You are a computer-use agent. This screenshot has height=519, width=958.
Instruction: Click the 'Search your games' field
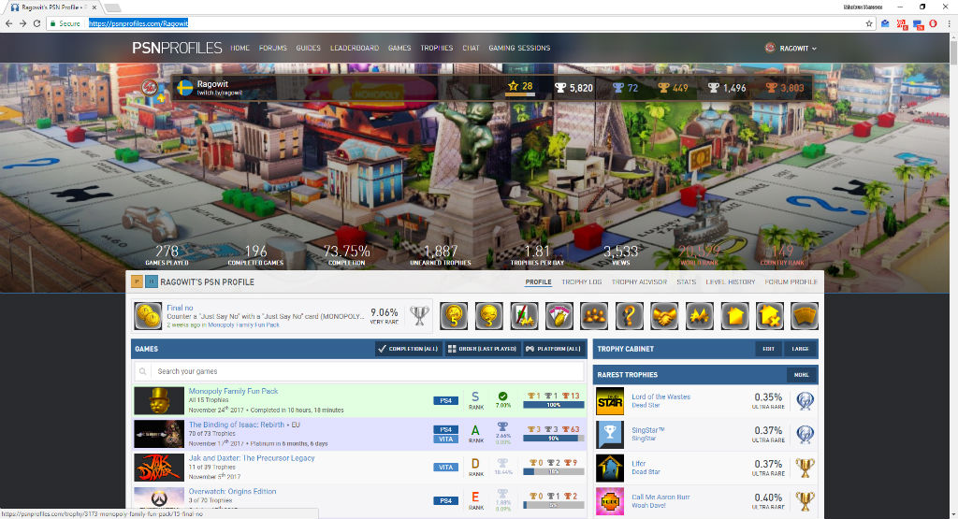(359, 371)
